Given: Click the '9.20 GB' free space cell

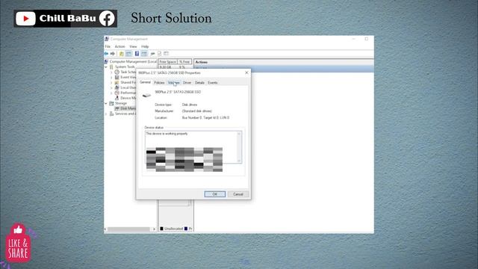Looking at the screenshot, I should pyautogui.click(x=165, y=67).
